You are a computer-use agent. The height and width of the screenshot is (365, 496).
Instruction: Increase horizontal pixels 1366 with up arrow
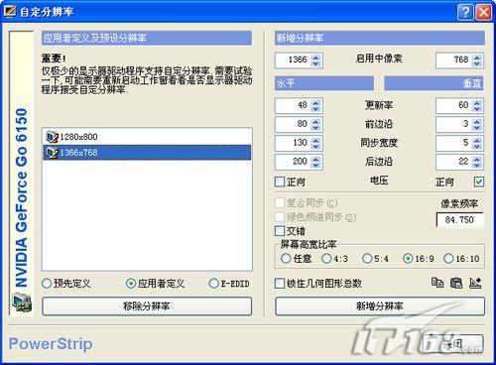click(x=316, y=58)
